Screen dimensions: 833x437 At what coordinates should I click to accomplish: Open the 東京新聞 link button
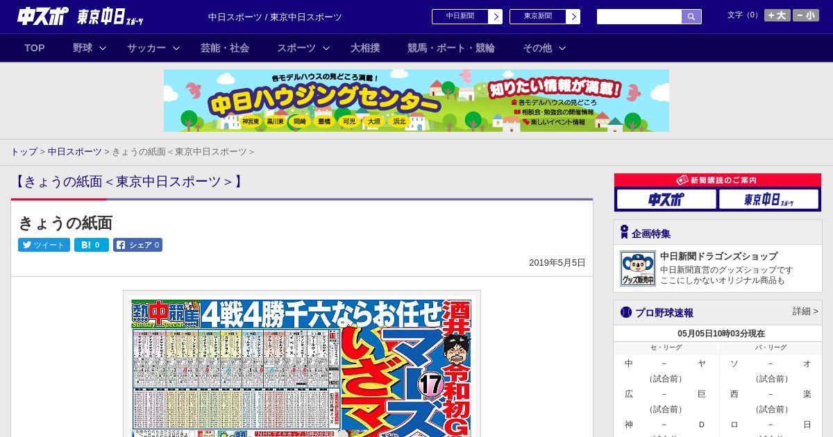pyautogui.click(x=537, y=17)
